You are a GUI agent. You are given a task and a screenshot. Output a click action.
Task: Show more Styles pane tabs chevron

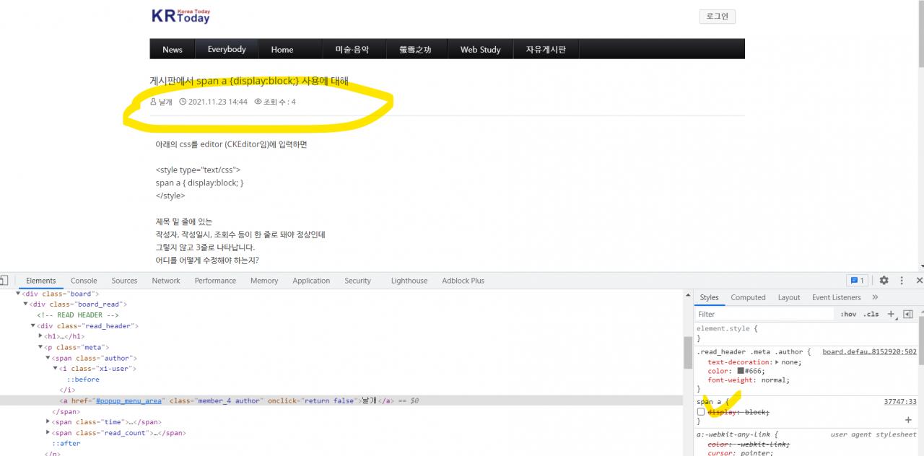pyautogui.click(x=875, y=297)
